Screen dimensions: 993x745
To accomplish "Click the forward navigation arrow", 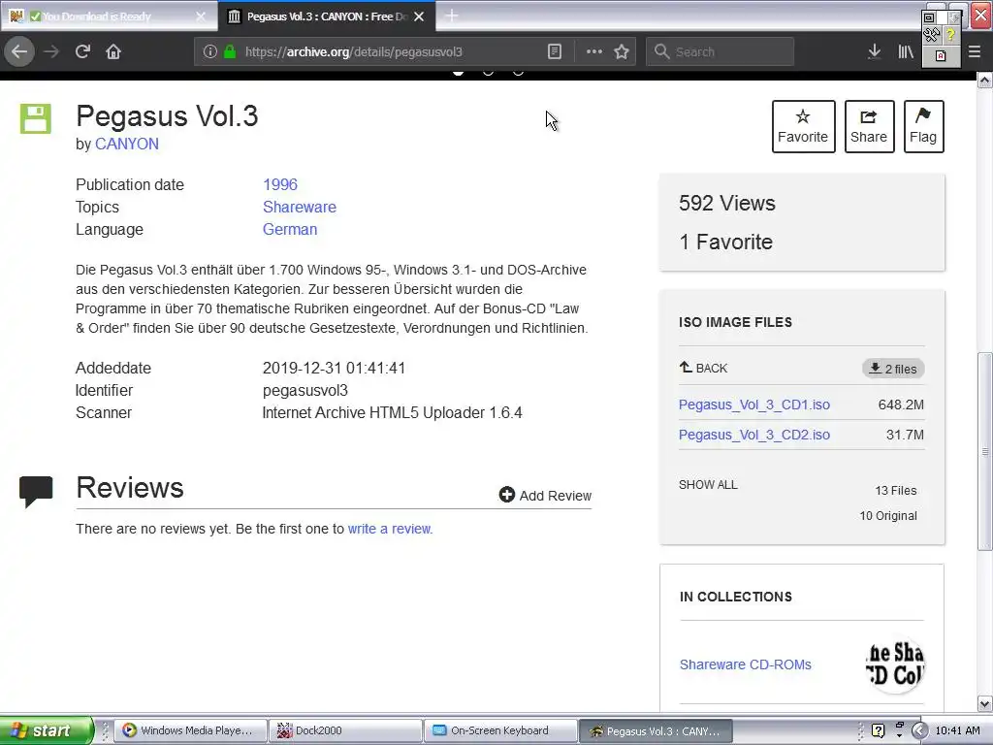I will [x=51, y=51].
